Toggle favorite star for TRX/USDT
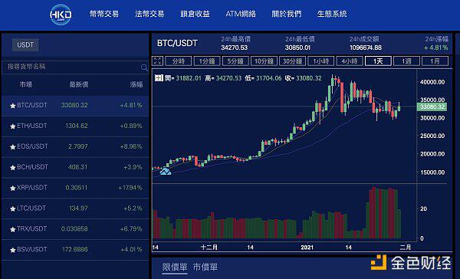The width and height of the screenshot is (460, 279). tap(12, 229)
